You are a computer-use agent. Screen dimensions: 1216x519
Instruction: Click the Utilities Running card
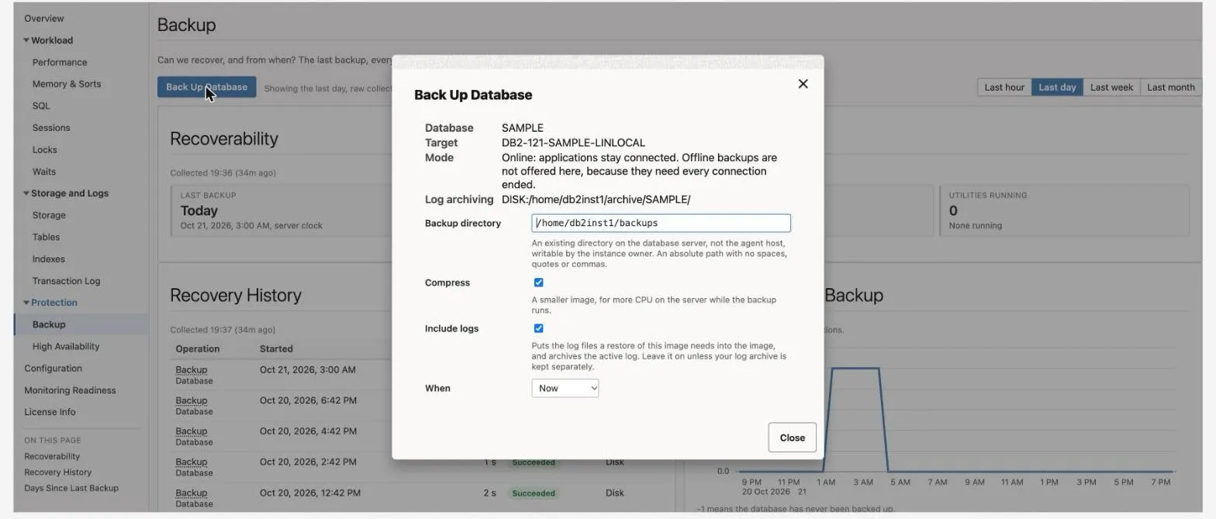[1064, 210]
